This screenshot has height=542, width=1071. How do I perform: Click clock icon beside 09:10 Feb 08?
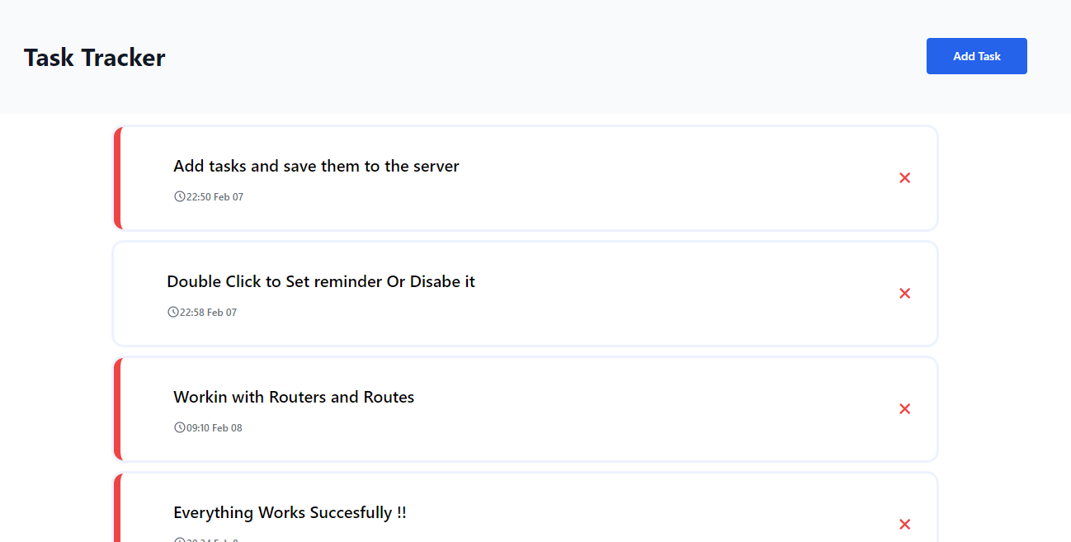click(180, 427)
